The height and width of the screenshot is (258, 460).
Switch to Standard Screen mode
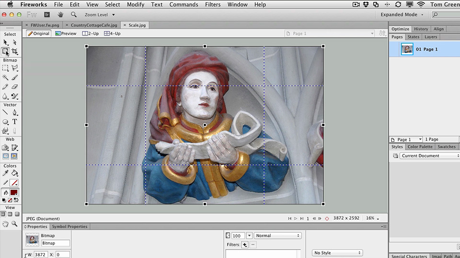coord(3,214)
